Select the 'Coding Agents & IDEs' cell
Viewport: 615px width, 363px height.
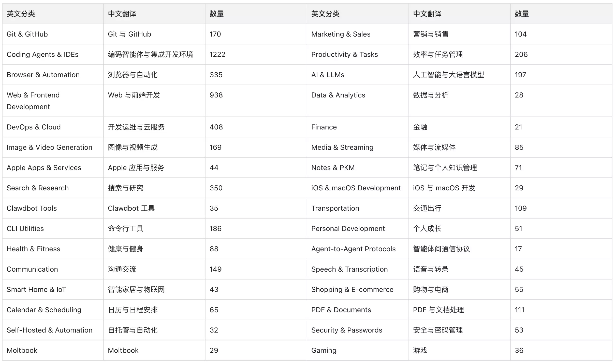pos(42,54)
